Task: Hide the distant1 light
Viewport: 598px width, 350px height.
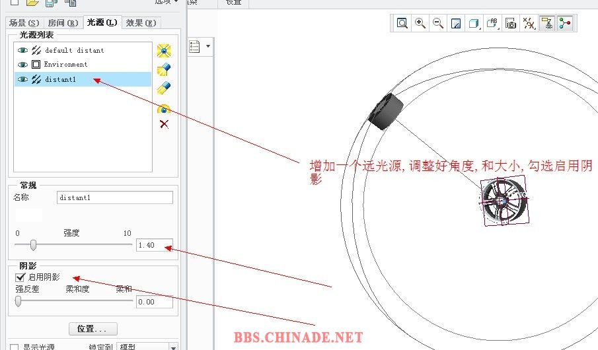Action: [23, 79]
